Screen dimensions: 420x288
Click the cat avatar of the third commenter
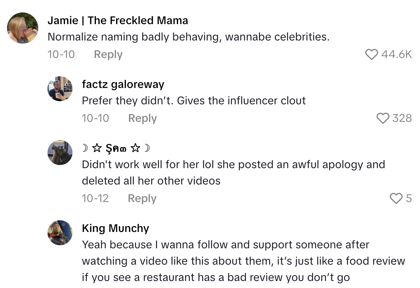(60, 153)
